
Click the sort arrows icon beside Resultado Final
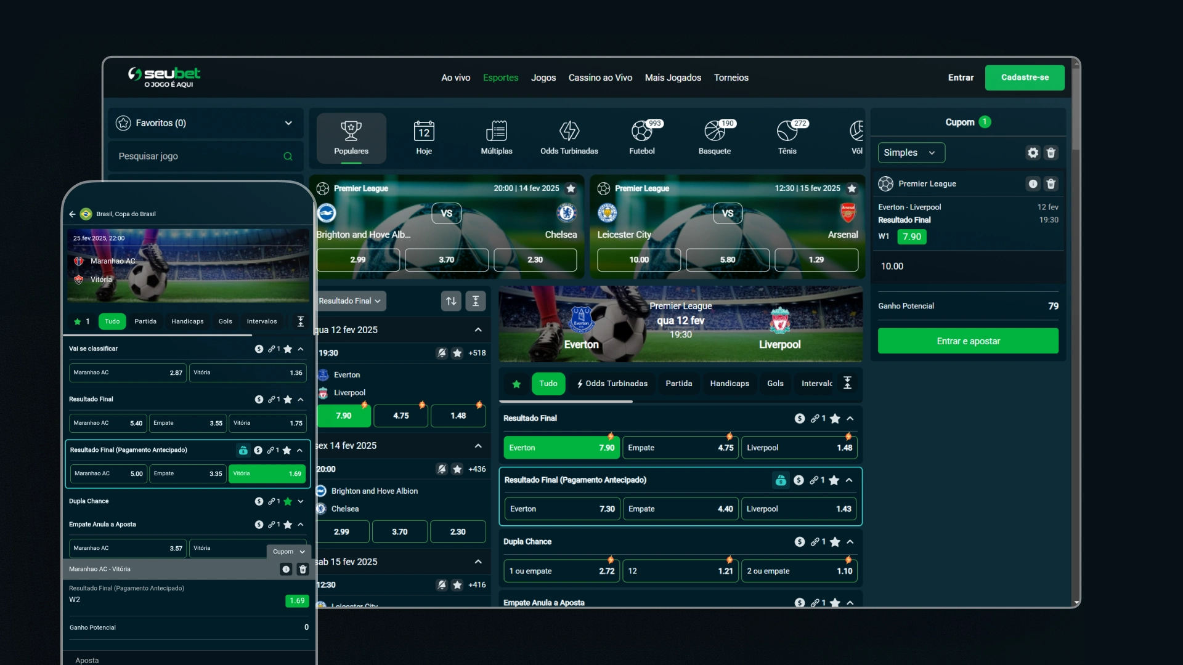point(451,301)
